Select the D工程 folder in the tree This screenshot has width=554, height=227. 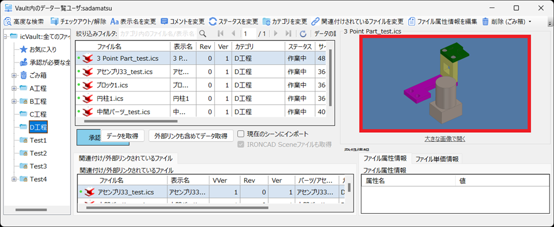point(38,127)
